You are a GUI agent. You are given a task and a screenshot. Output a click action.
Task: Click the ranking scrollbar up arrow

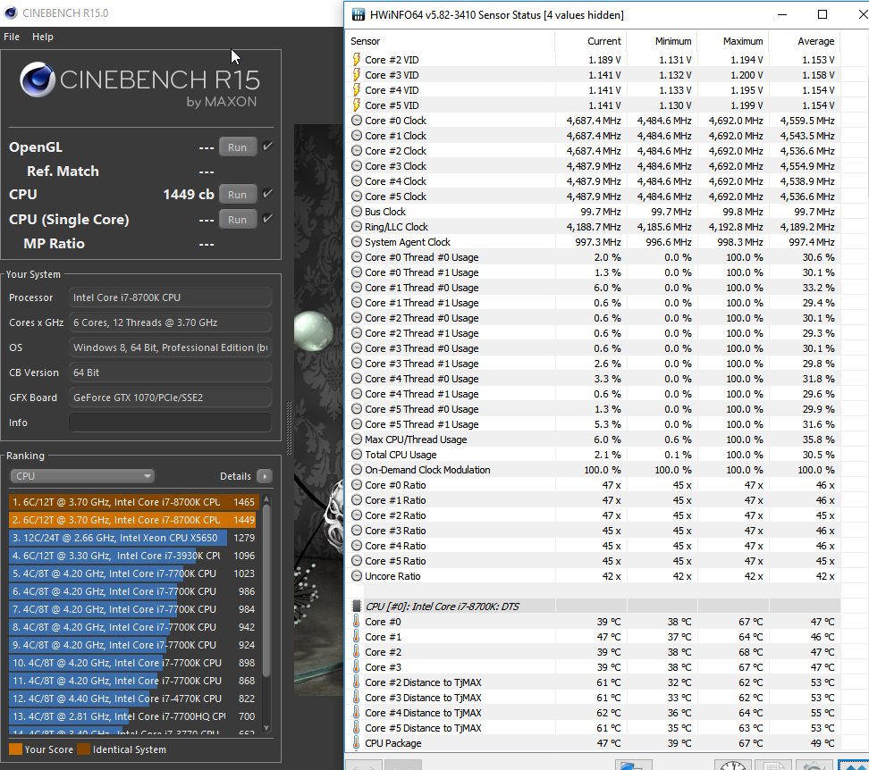(x=266, y=499)
